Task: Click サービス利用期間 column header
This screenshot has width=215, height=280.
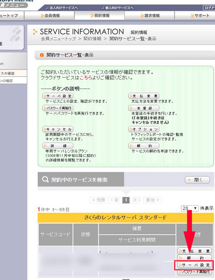Action: (x=137, y=240)
